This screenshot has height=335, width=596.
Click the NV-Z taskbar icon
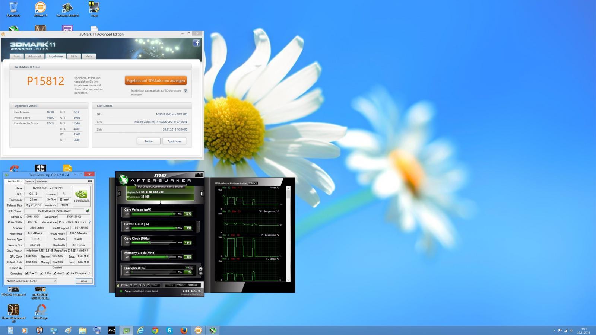tap(111, 330)
